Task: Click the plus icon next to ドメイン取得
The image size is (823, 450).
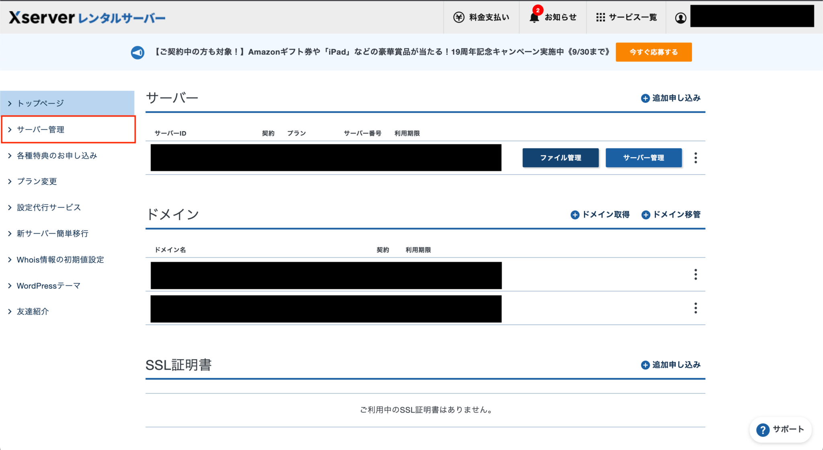Action: (575, 215)
